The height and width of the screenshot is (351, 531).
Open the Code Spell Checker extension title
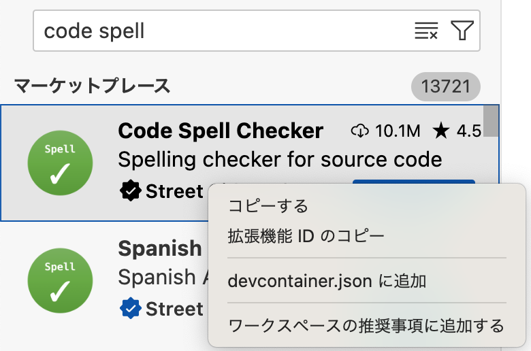point(221,131)
